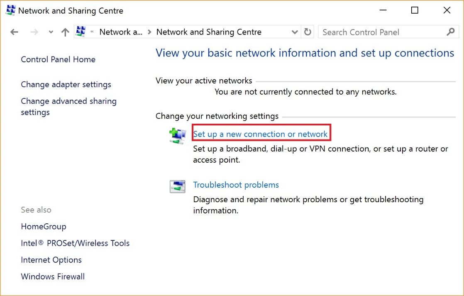Click the search magnifier icon
This screenshot has height=296, width=464.
click(x=450, y=32)
